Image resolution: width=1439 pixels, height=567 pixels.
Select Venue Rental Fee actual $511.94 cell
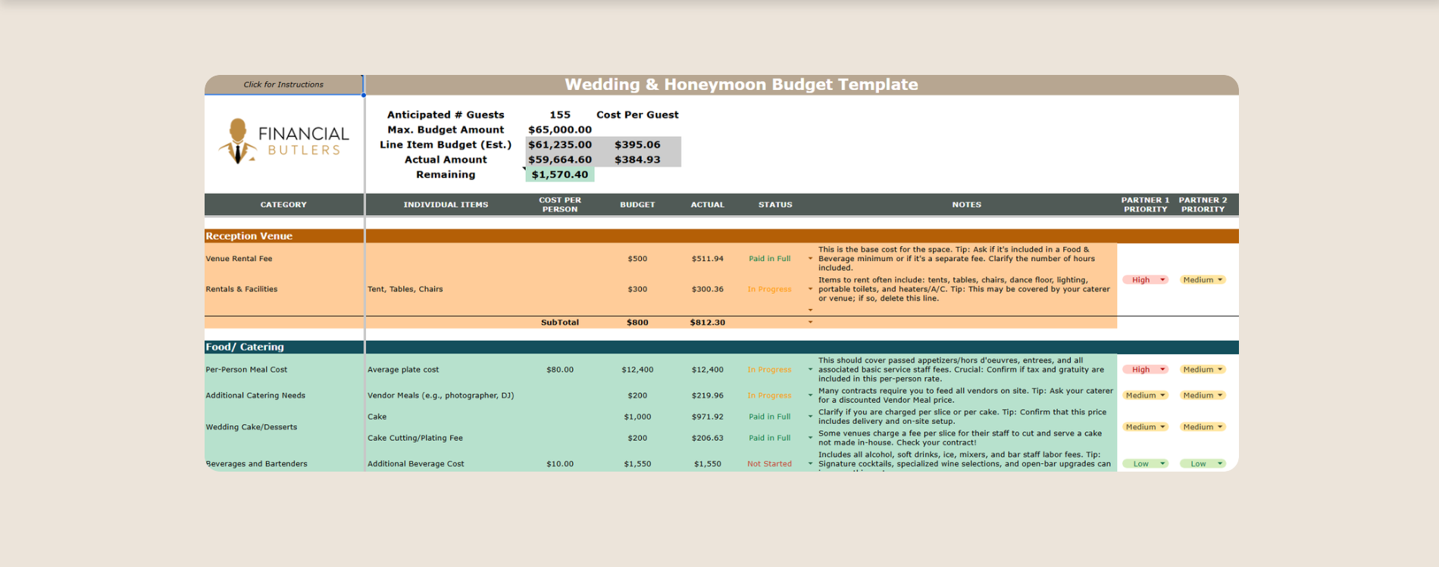707,259
